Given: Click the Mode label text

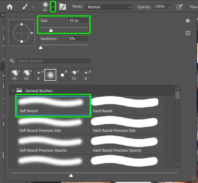Looking at the screenshot, I should coord(78,6).
